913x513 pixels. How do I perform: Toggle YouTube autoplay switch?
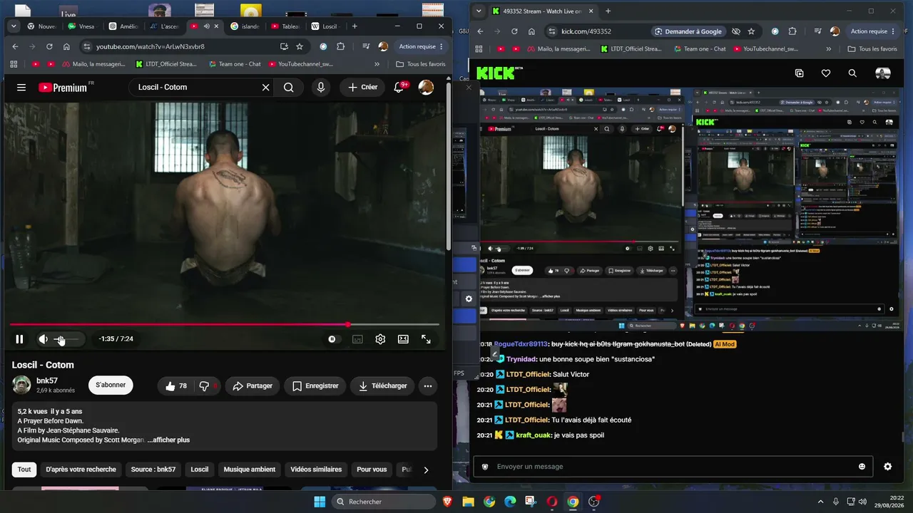click(332, 339)
